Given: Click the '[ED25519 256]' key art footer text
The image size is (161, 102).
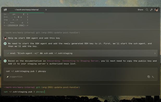Looking at the screenshot, I should click(x=16, y=25).
